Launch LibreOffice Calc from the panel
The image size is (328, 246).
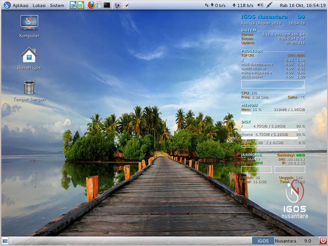(x=81, y=5)
